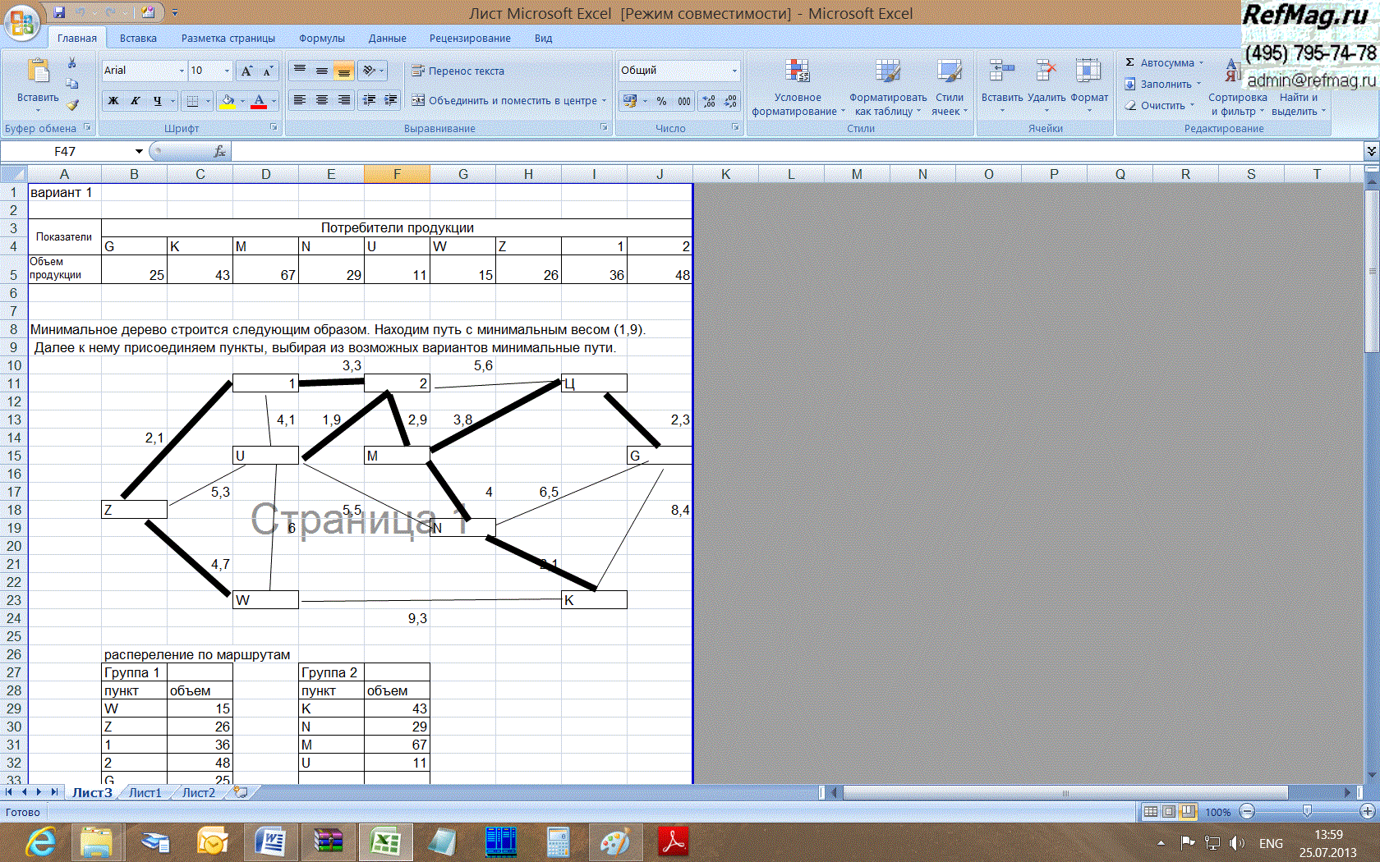Open the Arial font name dropdown

click(x=182, y=71)
